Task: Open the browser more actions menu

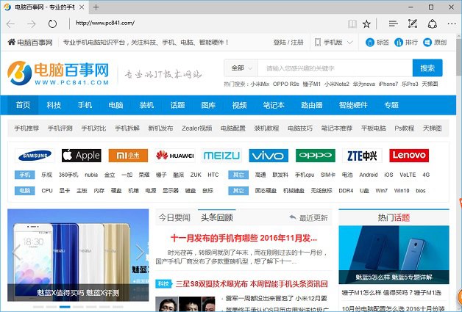Action: 452,23
